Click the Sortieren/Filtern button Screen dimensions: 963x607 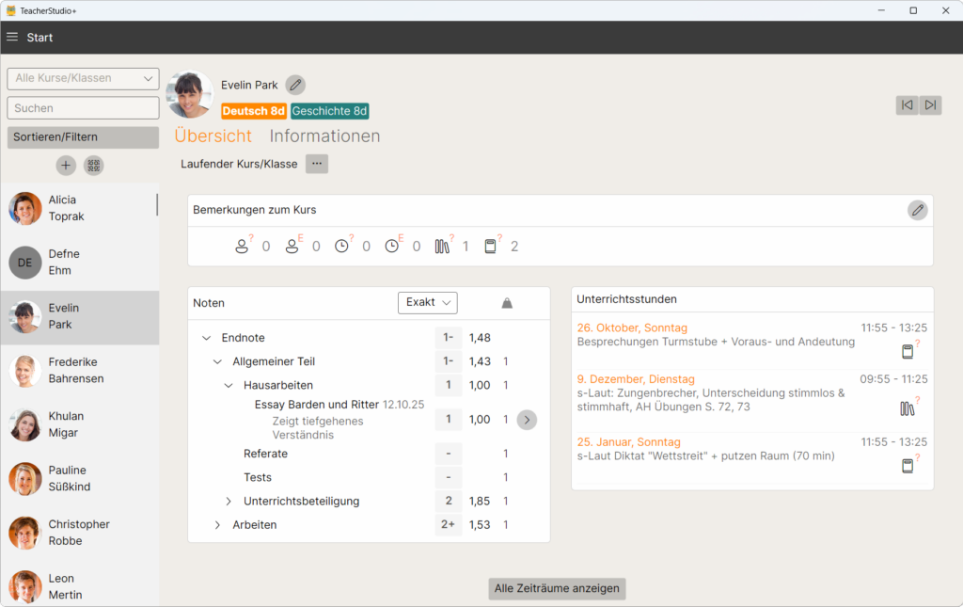click(x=83, y=137)
